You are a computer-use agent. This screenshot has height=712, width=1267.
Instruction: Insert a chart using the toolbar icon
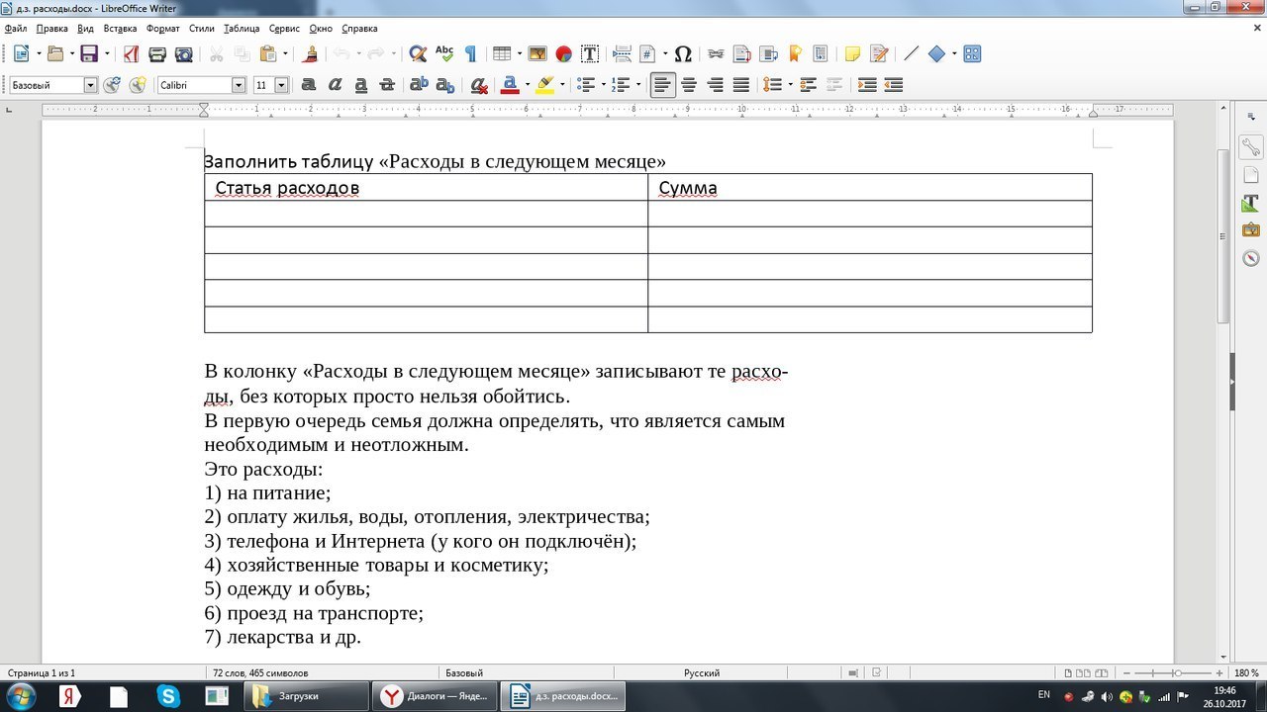(563, 54)
